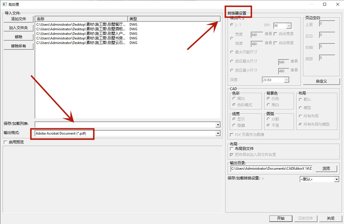The height and width of the screenshot is (224, 344).
Task: Select 白色 background radio button
Action: pyautogui.click(x=268, y=99)
